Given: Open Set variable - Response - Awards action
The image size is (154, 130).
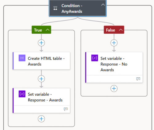Looking at the screenshot, I should tap(41, 101).
